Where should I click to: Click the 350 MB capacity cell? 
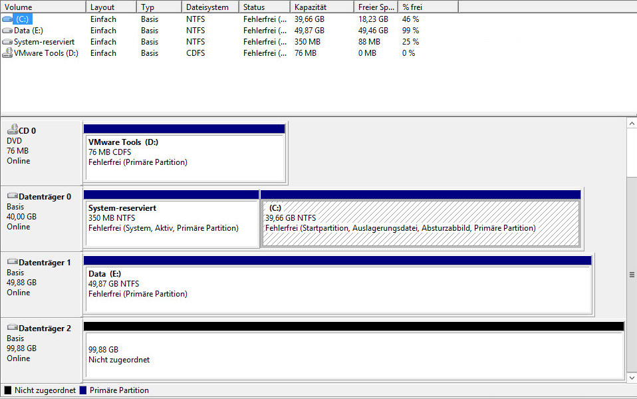[x=307, y=42]
